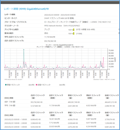Click the graph subtitle with s3560G (192.168.91.112)
120x130 pixels.
point(60,47)
